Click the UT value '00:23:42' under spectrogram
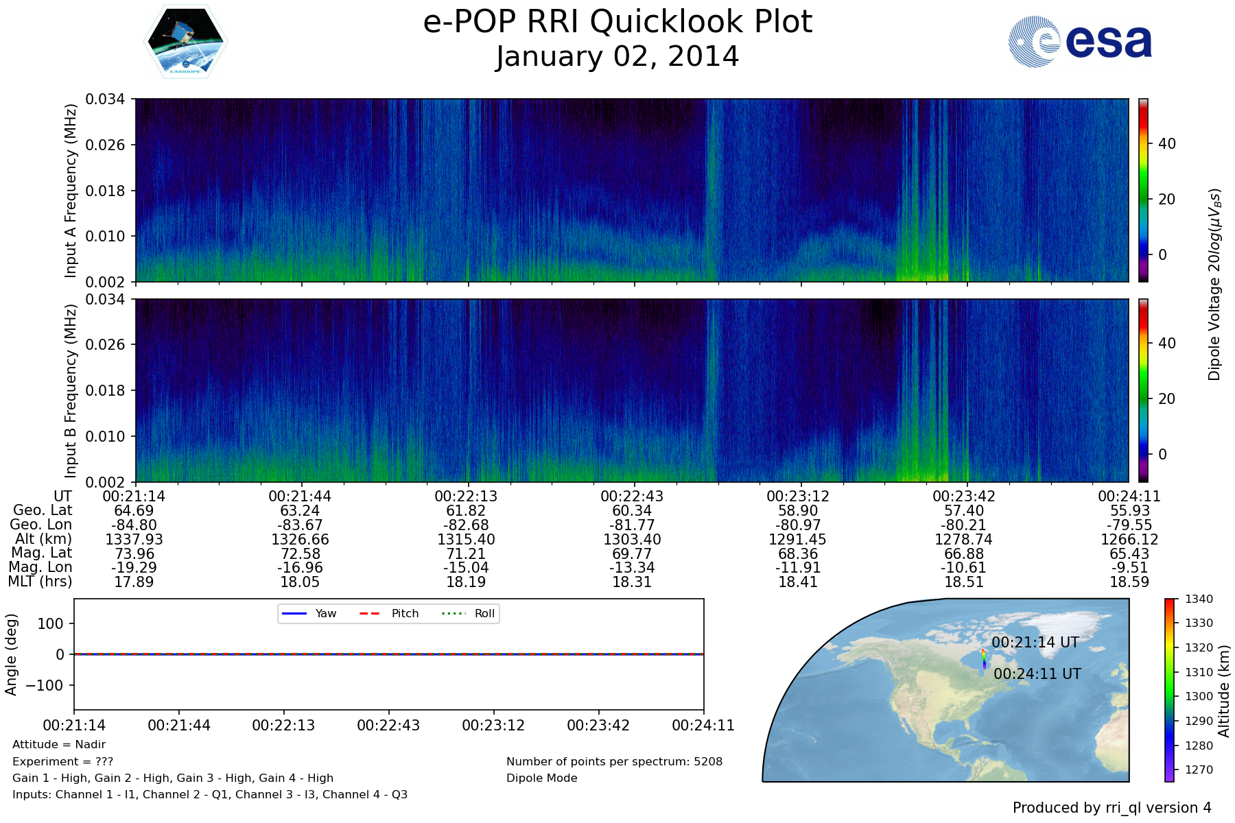 click(x=964, y=496)
